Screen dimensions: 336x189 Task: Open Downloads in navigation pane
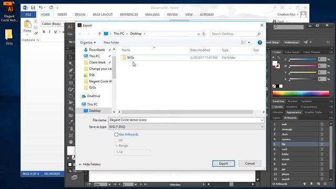(97, 50)
